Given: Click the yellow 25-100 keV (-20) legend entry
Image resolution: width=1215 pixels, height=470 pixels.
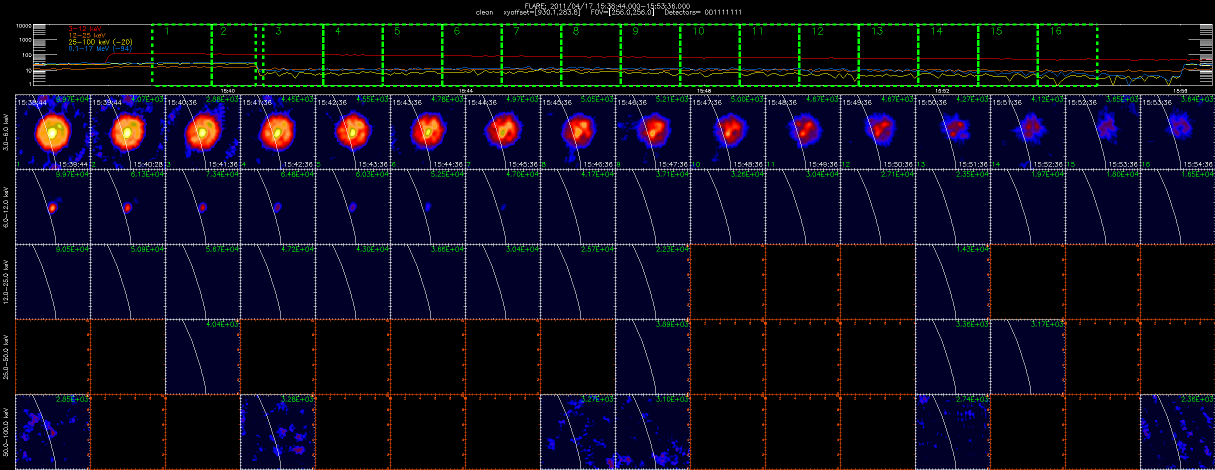Looking at the screenshot, I should (x=100, y=42).
